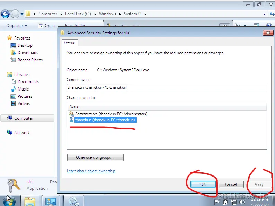Screen dimensions: 275x206
Task: Close the Advanced Security Settings dialog
Action: click(x=268, y=33)
